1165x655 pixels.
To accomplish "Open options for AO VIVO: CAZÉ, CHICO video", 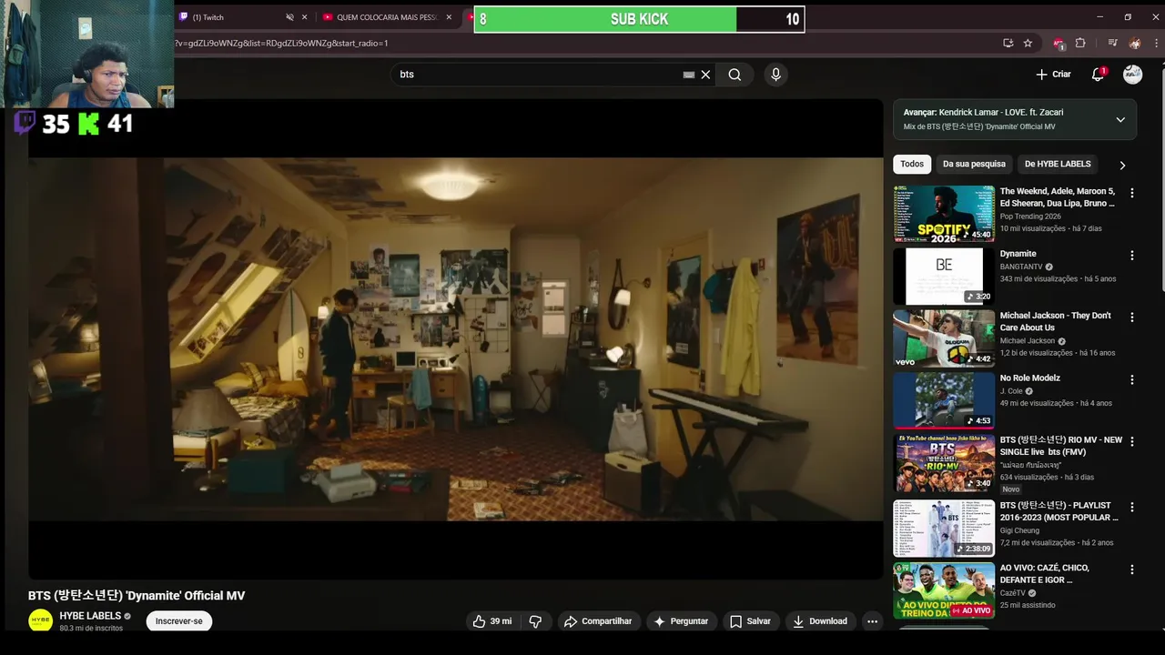I will pos(1132,569).
